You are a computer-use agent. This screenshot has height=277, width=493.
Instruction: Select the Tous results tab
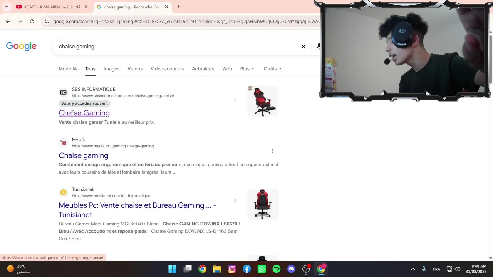[x=90, y=69]
